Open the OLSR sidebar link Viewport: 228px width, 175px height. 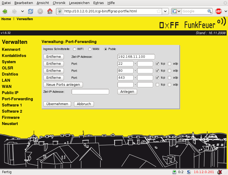8,68
